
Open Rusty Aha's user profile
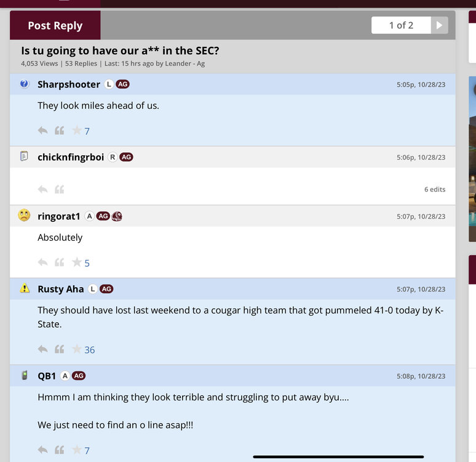click(x=61, y=289)
